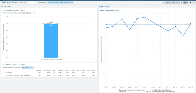Open the layout options dropdown arrow
The image size is (196, 93).
(188, 3)
